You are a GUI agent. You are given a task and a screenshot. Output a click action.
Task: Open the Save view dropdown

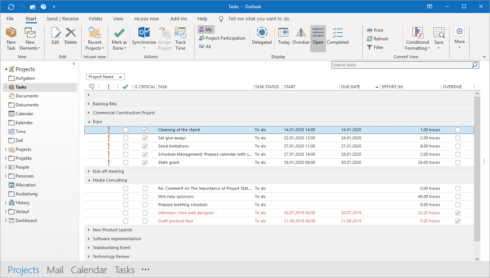pos(439,39)
